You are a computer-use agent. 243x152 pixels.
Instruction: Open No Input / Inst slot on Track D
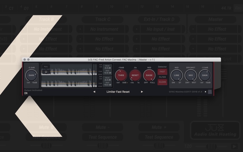161,29
